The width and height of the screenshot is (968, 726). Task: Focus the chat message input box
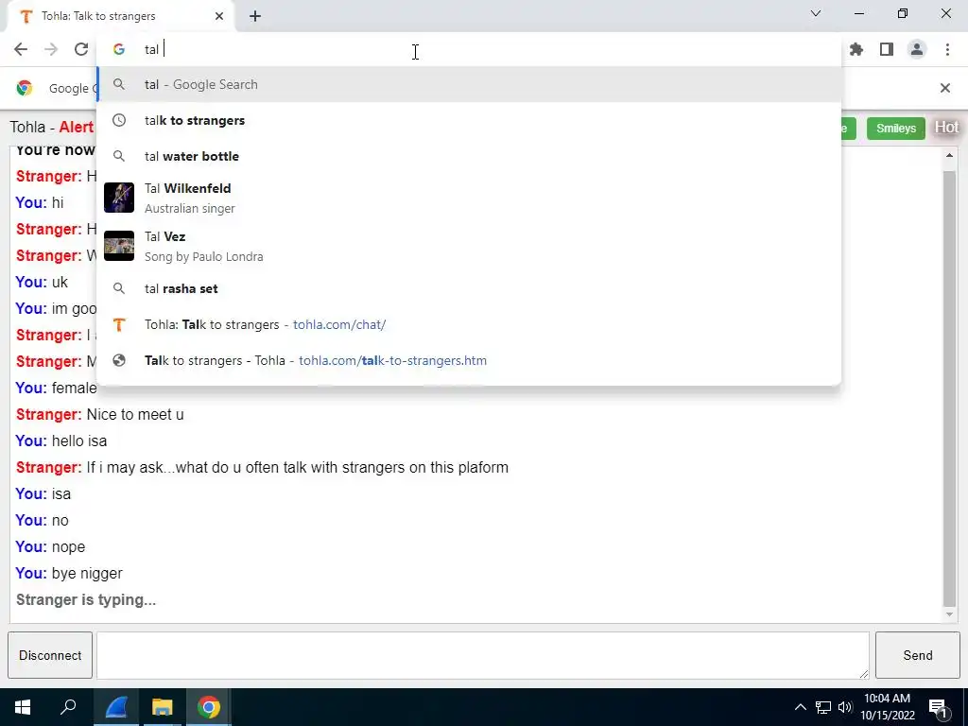pos(483,655)
